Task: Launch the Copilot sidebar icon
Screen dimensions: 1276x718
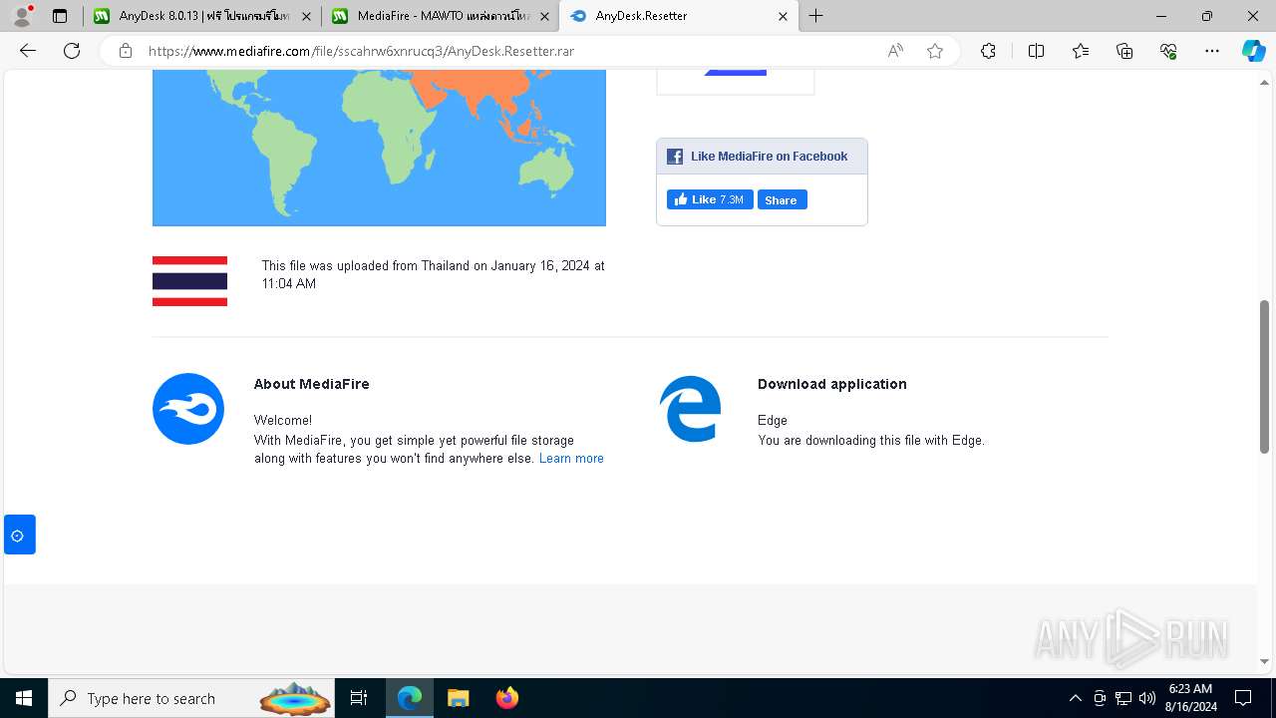Action: point(1253,51)
